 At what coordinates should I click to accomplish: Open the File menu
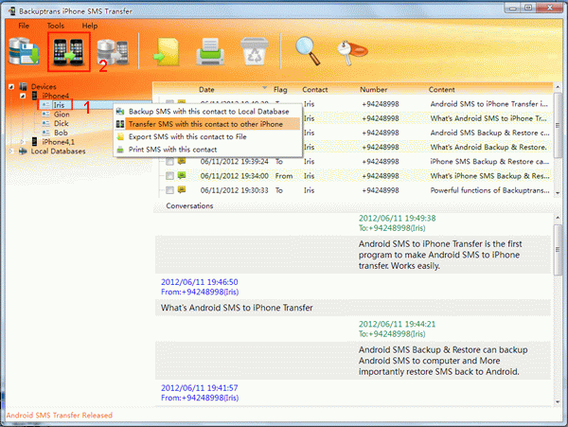24,26
